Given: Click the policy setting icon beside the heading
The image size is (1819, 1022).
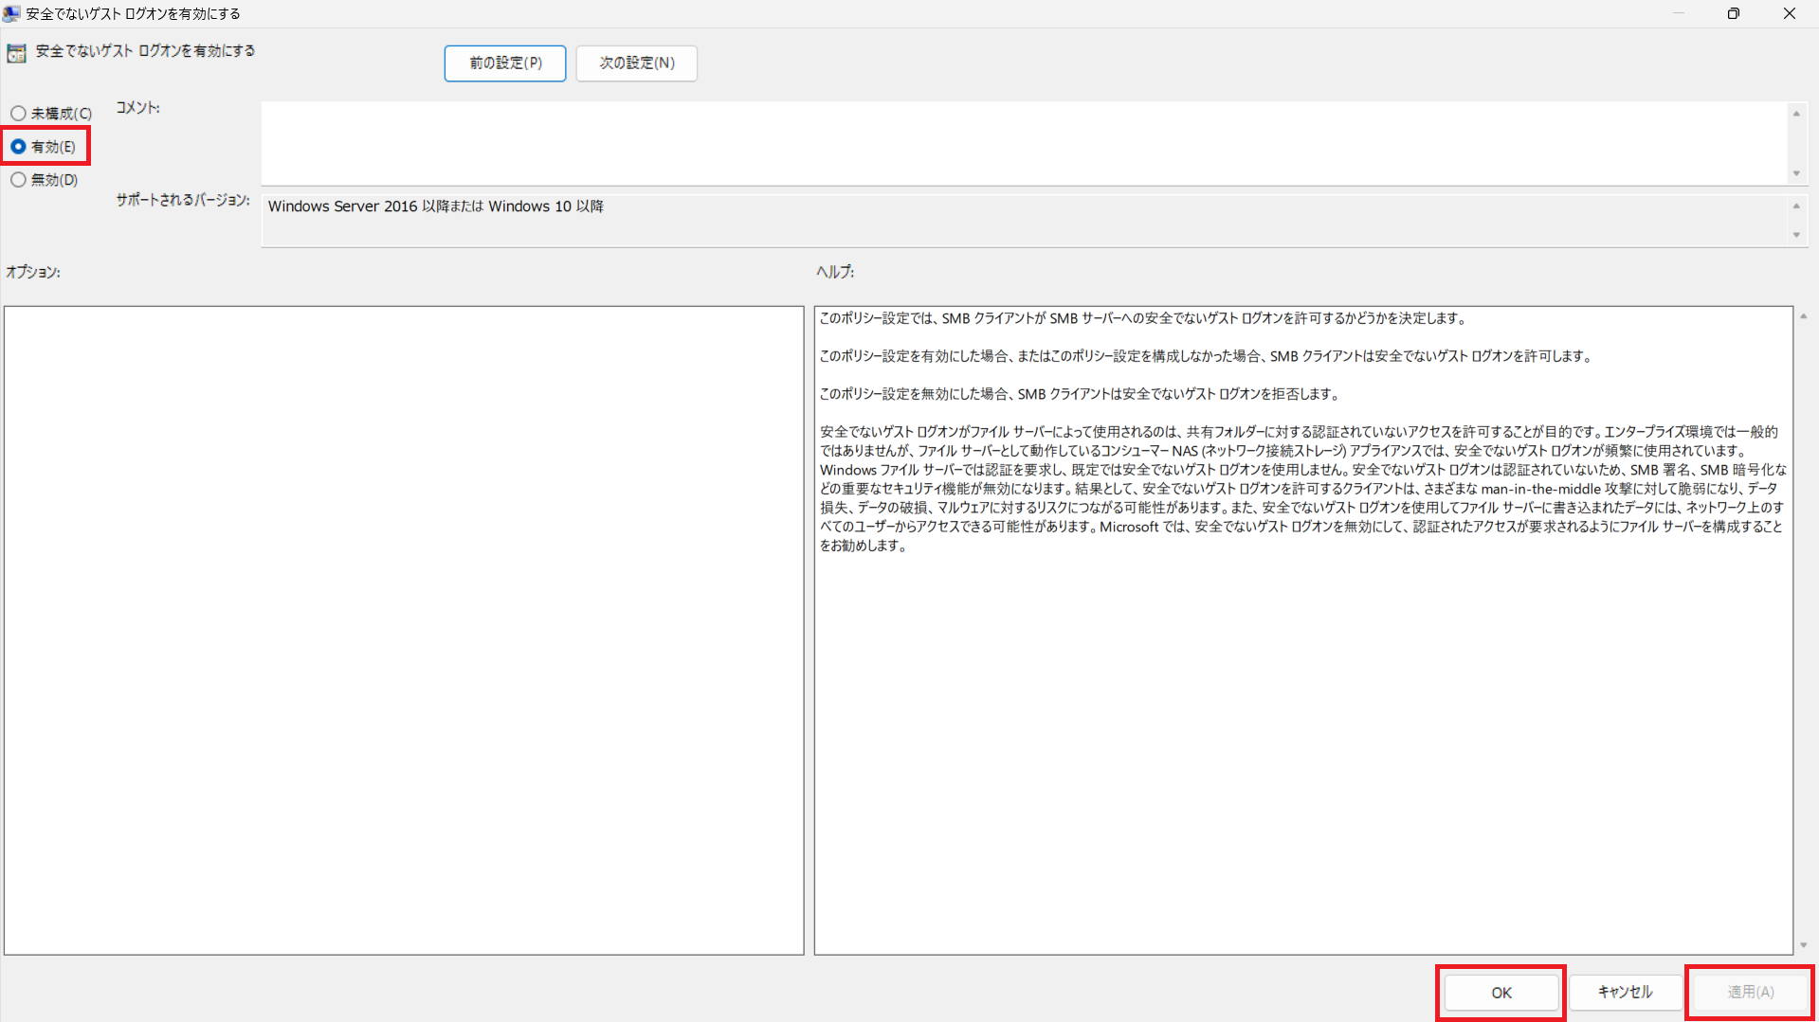Looking at the screenshot, I should click(x=16, y=53).
